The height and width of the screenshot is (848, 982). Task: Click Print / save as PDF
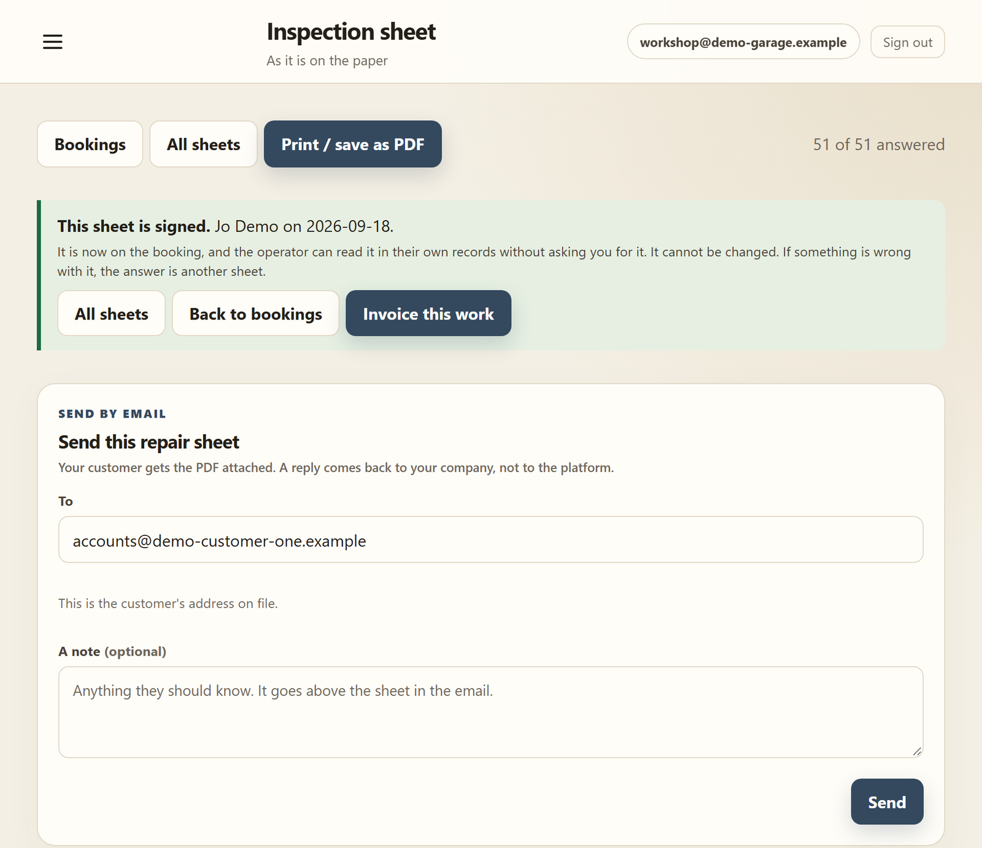click(353, 144)
